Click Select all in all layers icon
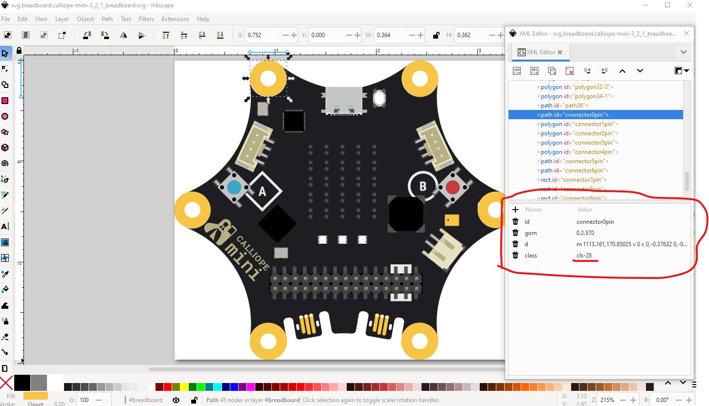Viewport: 709px width, 406px height. pos(25,35)
